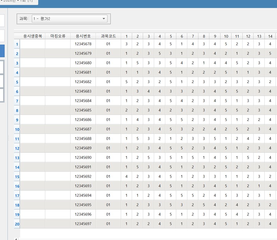Image resolution: width=277 pixels, height=240 pixels.
Task: Click left arrow of horizontal scrollbar
Action: [16, 239]
